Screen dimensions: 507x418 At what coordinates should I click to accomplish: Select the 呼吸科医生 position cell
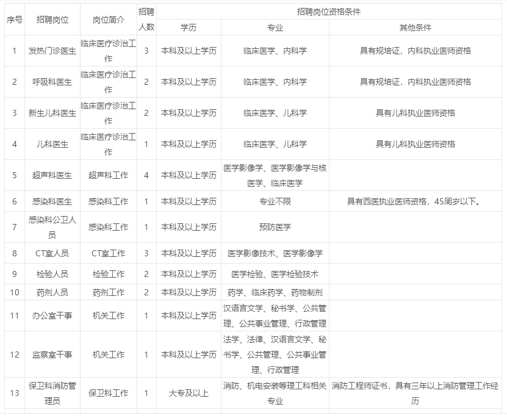point(52,82)
